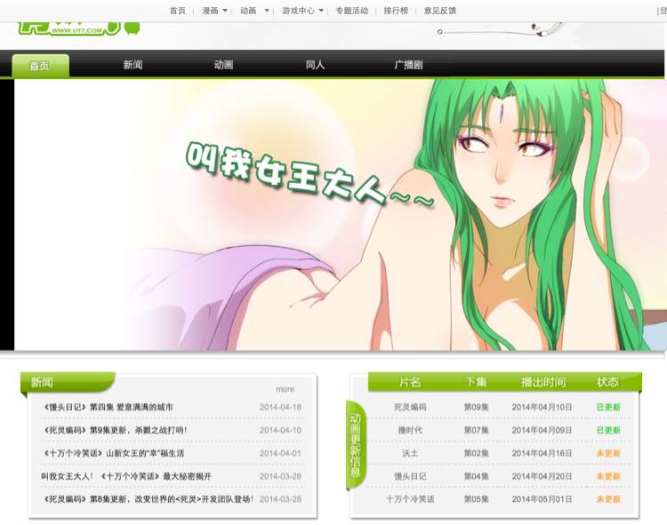Image resolution: width=667 pixels, height=525 pixels.
Task: Open 首页 link in top bar
Action: tap(178, 11)
